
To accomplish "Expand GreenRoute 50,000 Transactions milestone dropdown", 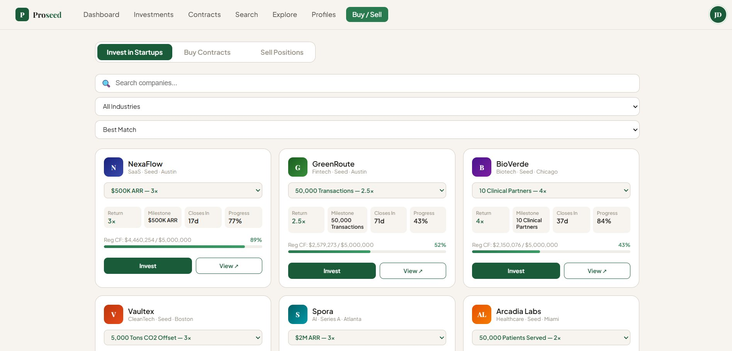I will tap(367, 191).
